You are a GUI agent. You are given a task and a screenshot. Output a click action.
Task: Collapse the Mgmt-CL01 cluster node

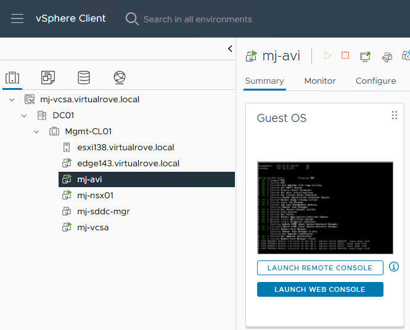click(36, 131)
